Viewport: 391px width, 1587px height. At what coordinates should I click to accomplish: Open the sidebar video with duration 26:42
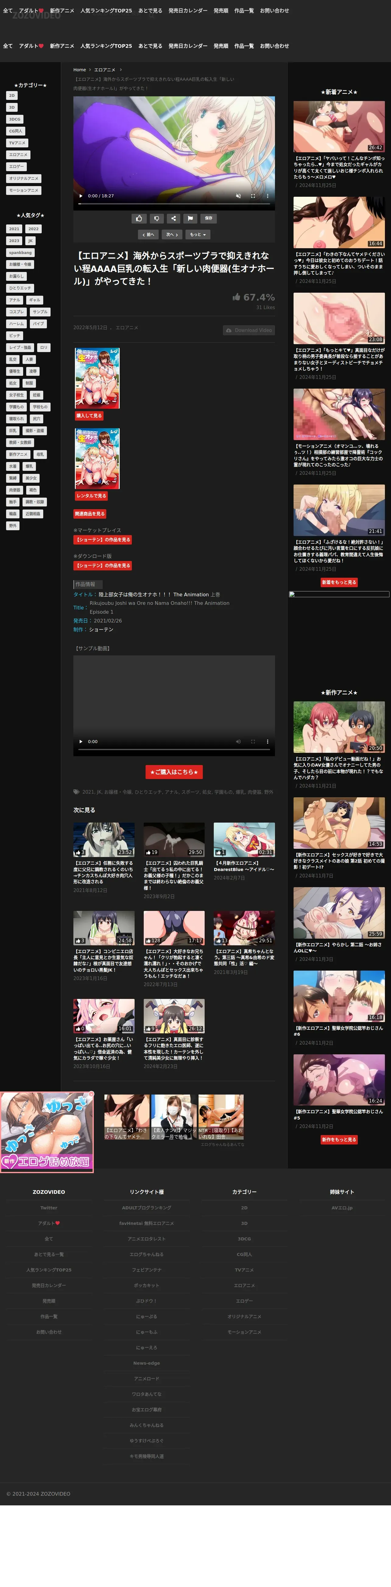pyautogui.click(x=339, y=126)
